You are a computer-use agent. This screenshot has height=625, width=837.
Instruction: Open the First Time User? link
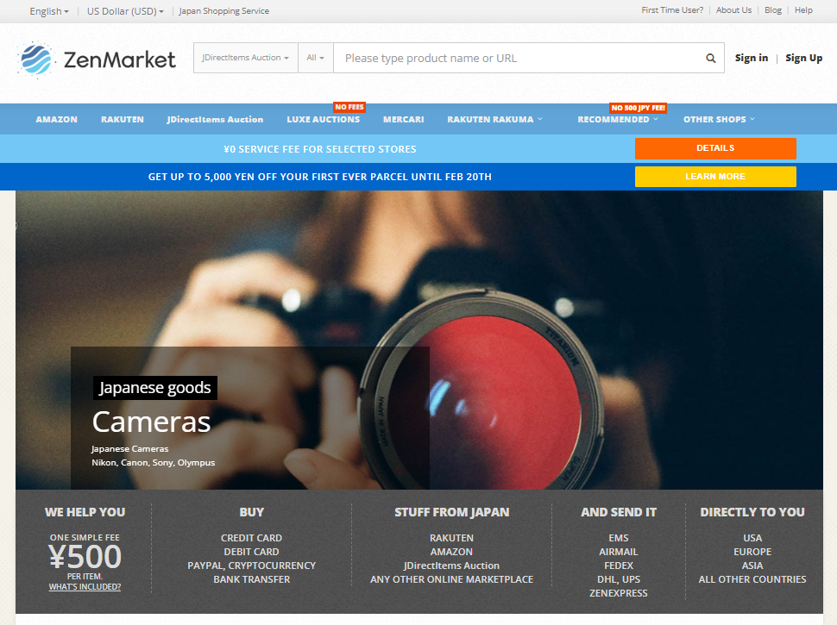(672, 10)
